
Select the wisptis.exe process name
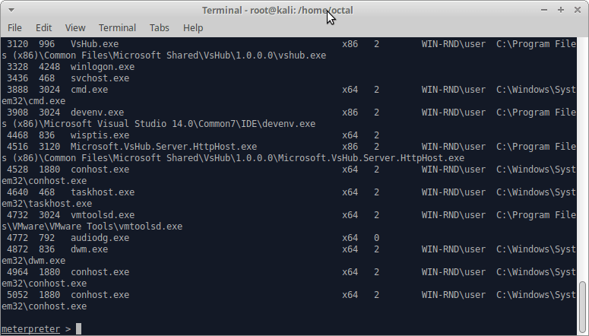100,135
